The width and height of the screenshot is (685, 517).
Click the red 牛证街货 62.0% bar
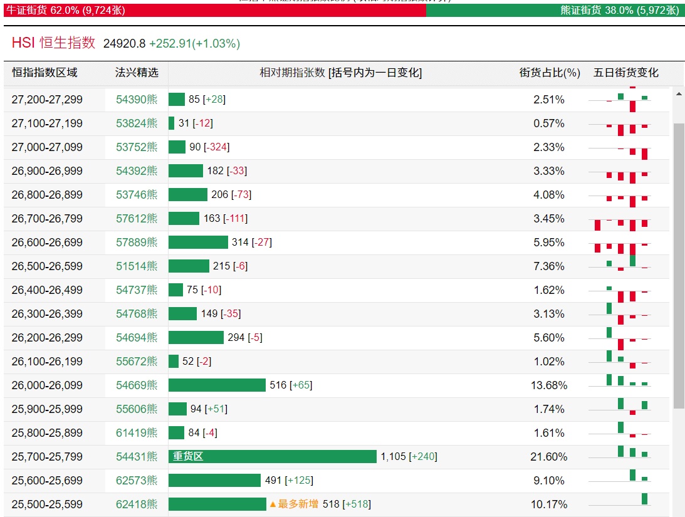(213, 10)
